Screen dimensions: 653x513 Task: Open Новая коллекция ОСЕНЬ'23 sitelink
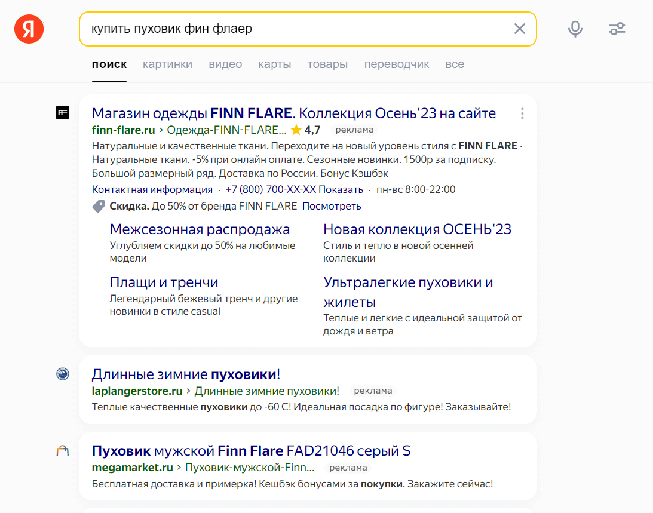[417, 229]
